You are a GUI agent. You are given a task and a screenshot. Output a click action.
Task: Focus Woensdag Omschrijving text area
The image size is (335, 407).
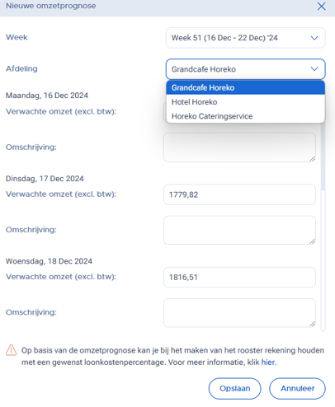(239, 313)
